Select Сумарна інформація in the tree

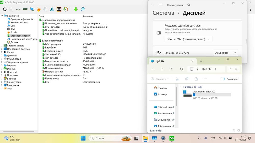coord(22,19)
